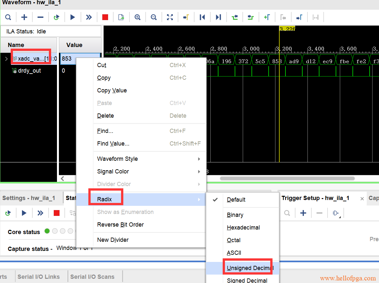Open the Serial I/O Links tab
The image size is (379, 283).
[x=39, y=277]
